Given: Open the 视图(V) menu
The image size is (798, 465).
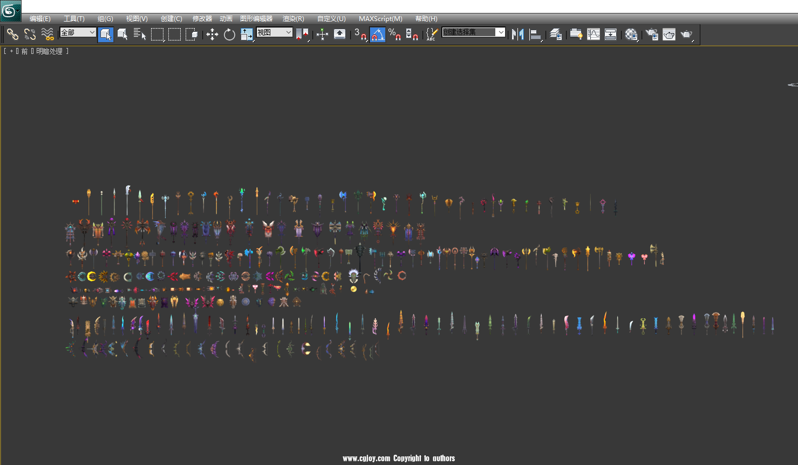Looking at the screenshot, I should (x=137, y=19).
